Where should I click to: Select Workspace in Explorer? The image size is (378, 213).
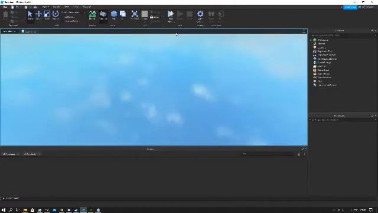[322, 40]
